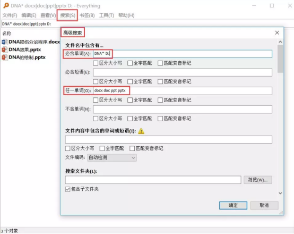The height and width of the screenshot is (234, 294).
Task: Click the dialog resize grip corner
Action: coord(281,213)
